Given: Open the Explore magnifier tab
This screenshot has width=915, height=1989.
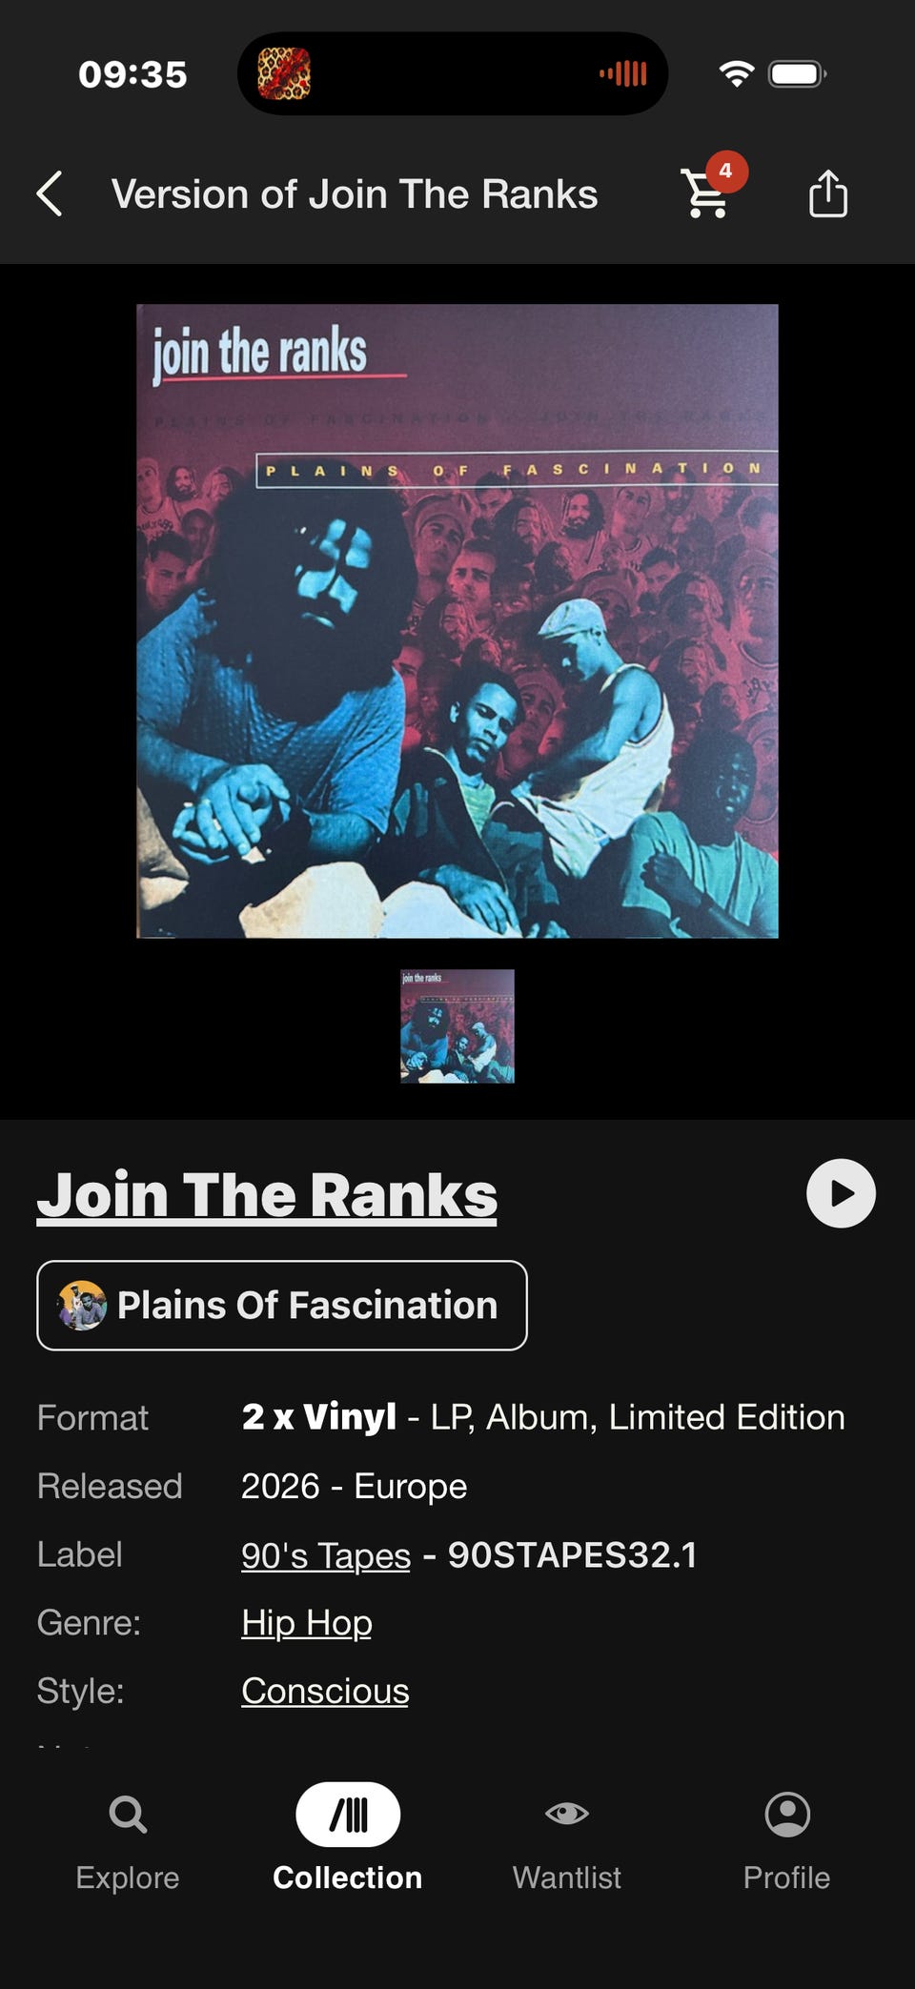Looking at the screenshot, I should point(128,1840).
